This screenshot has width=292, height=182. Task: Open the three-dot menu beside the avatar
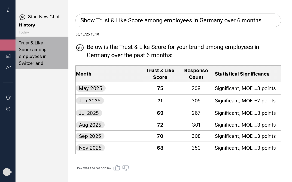[12, 172]
